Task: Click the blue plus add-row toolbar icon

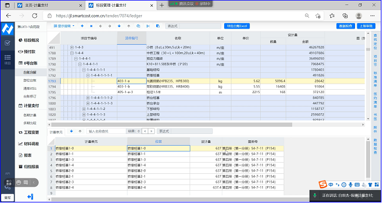Action: (82, 26)
